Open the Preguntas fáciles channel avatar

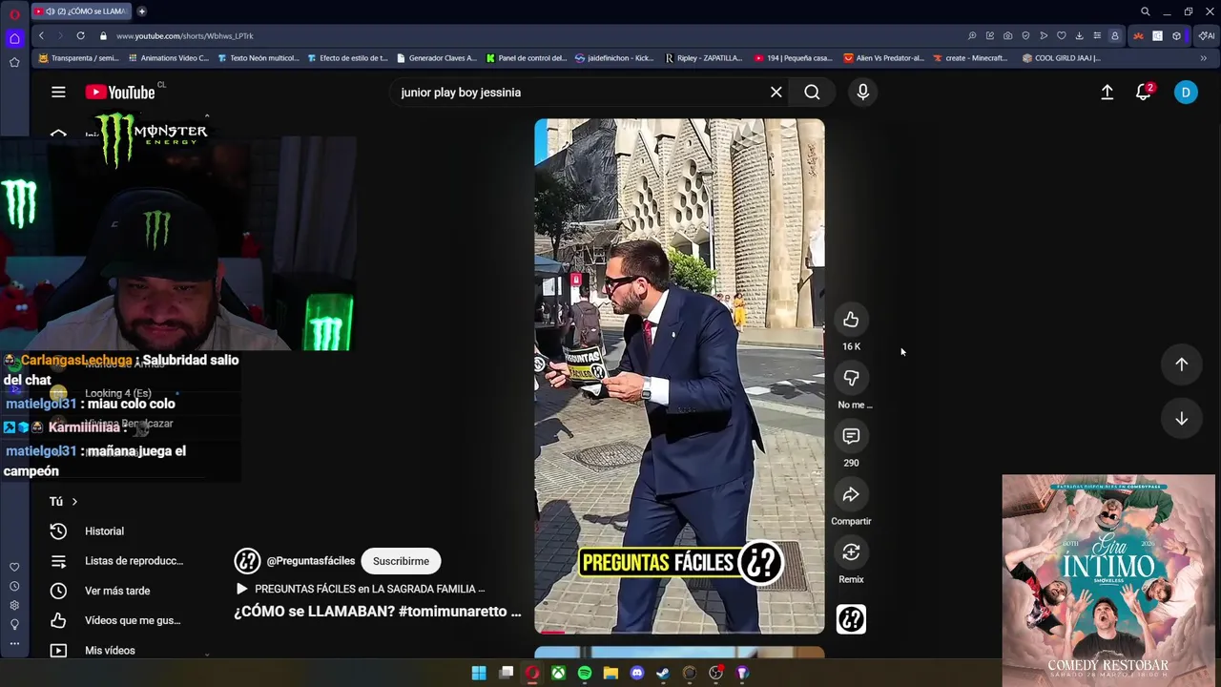click(247, 561)
